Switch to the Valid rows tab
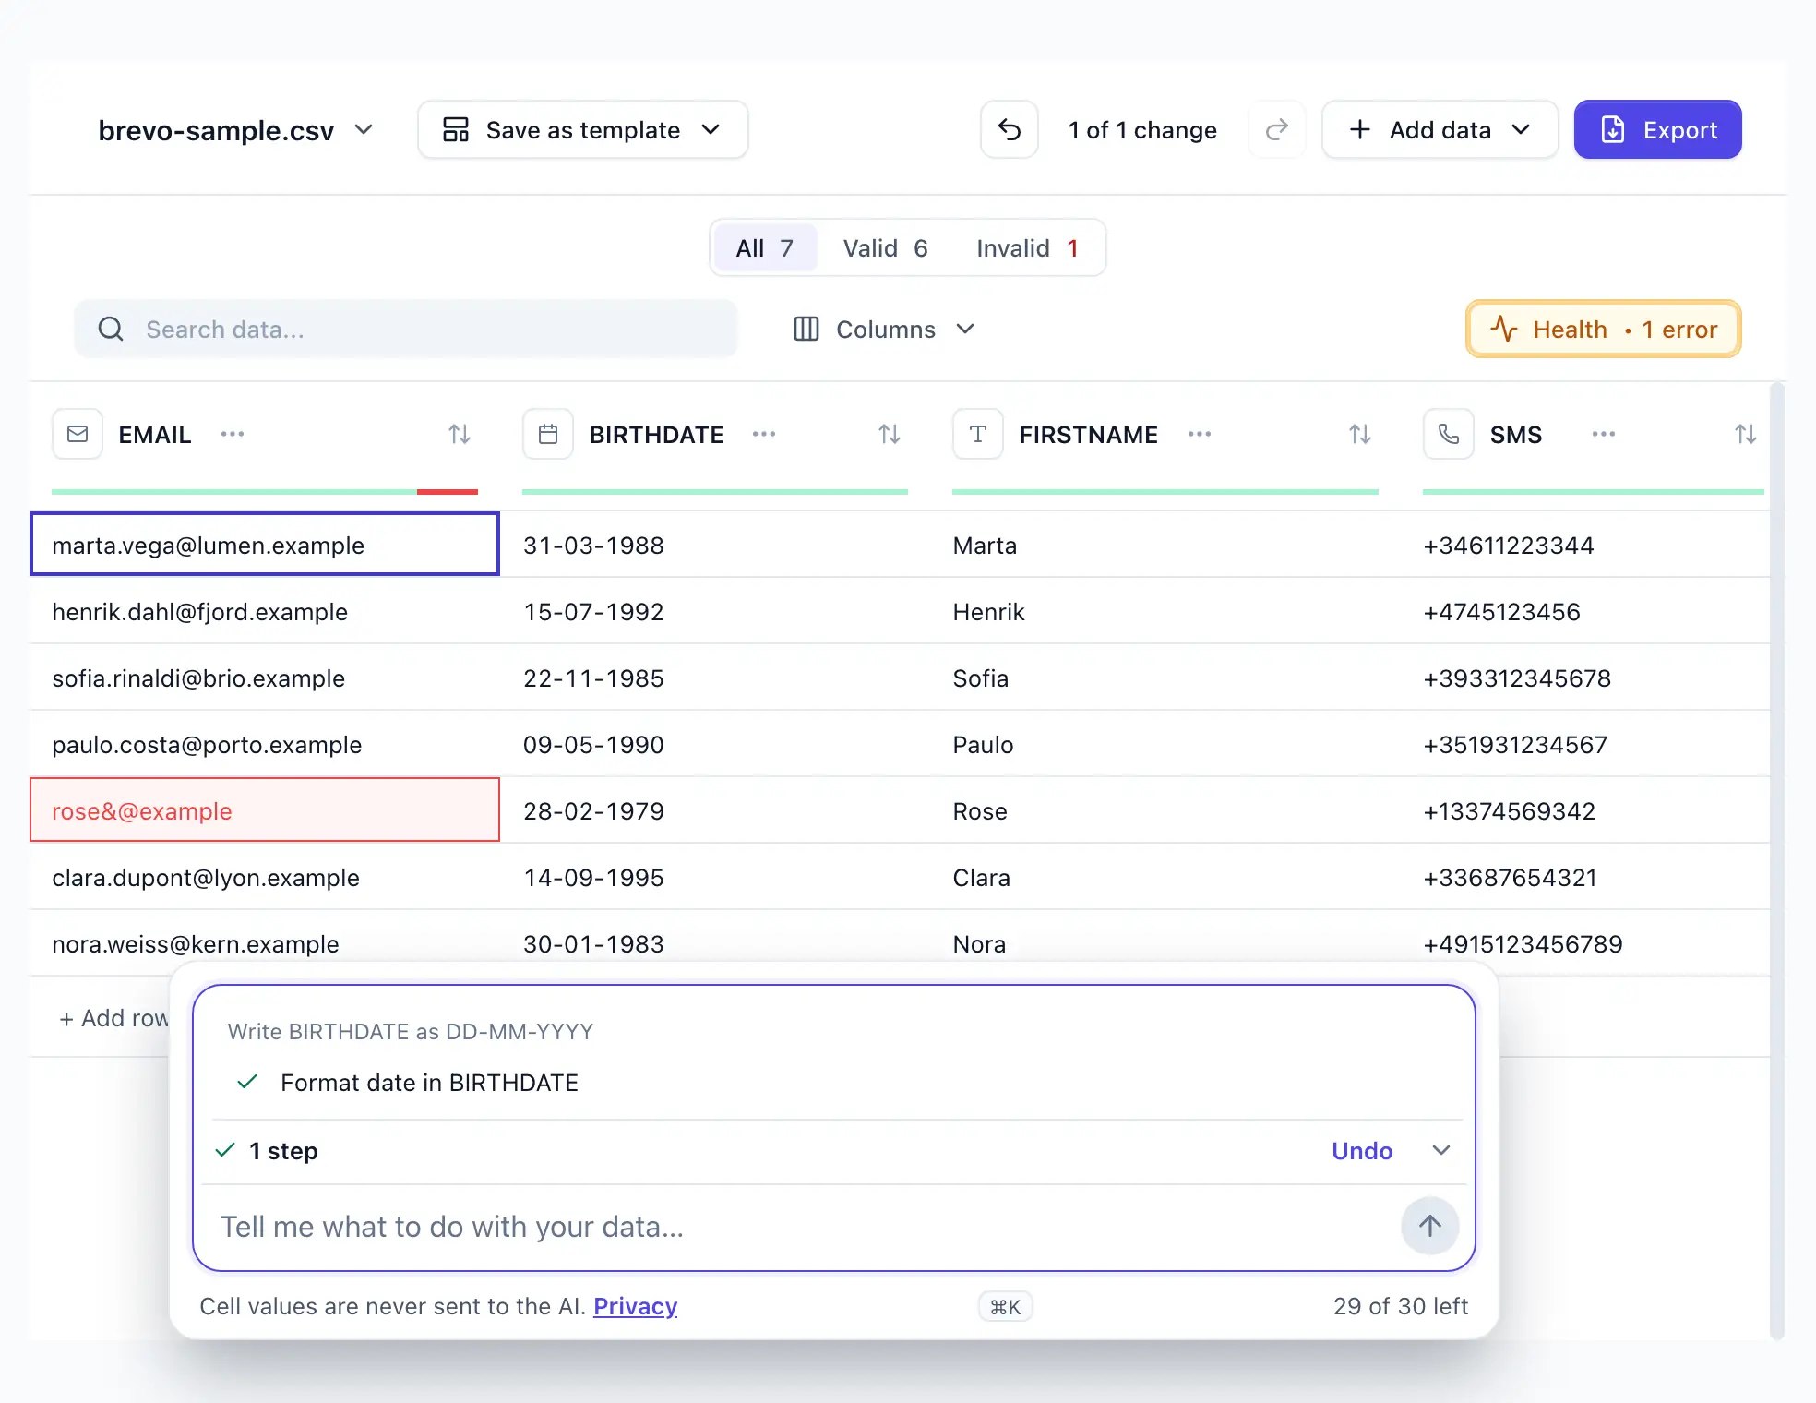The height and width of the screenshot is (1403, 1816). [885, 248]
